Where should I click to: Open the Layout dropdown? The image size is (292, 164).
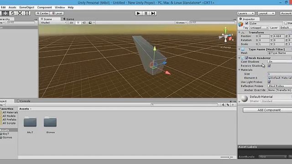point(266,13)
